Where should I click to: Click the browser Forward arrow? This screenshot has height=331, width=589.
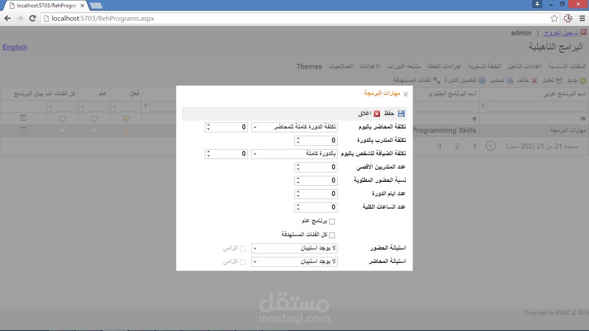[x=20, y=18]
